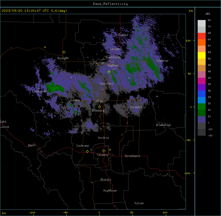Click the yellow V marker east of Calgary
221x216 pixels.
tap(110, 150)
